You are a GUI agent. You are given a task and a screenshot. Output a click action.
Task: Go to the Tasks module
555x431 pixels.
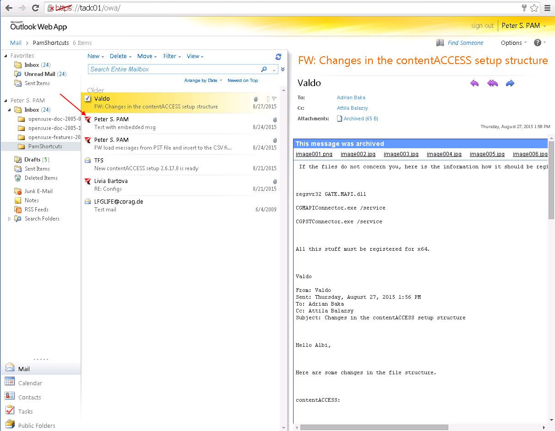(26, 411)
